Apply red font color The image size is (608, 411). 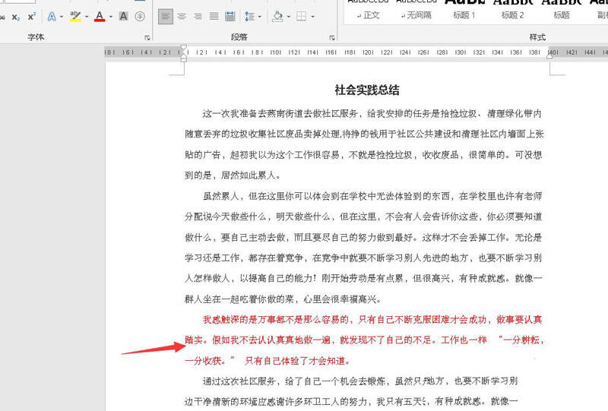[99, 16]
